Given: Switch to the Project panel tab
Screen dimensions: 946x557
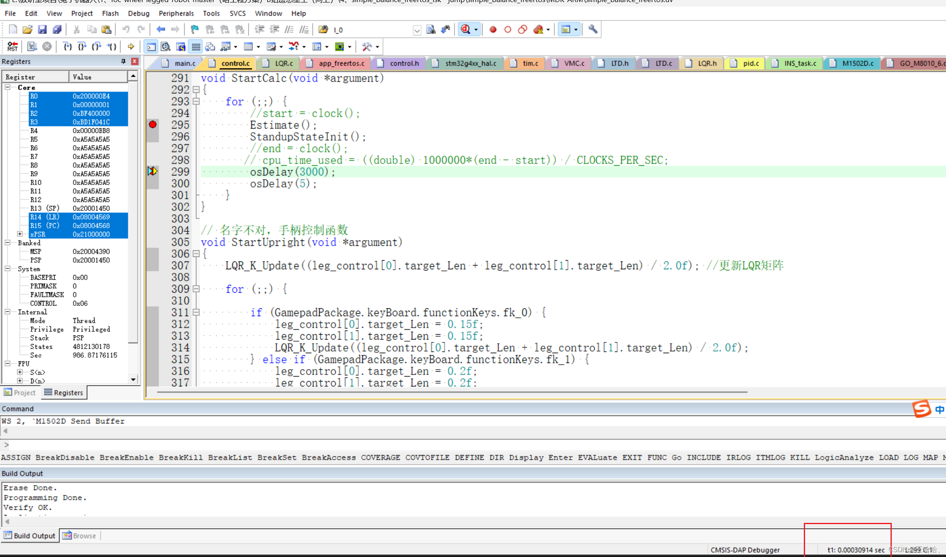Looking at the screenshot, I should coord(20,393).
